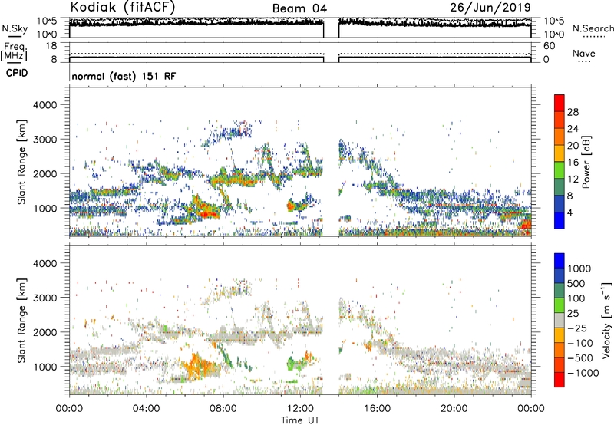Click the '12:00' time axis tick label

pyautogui.click(x=300, y=409)
